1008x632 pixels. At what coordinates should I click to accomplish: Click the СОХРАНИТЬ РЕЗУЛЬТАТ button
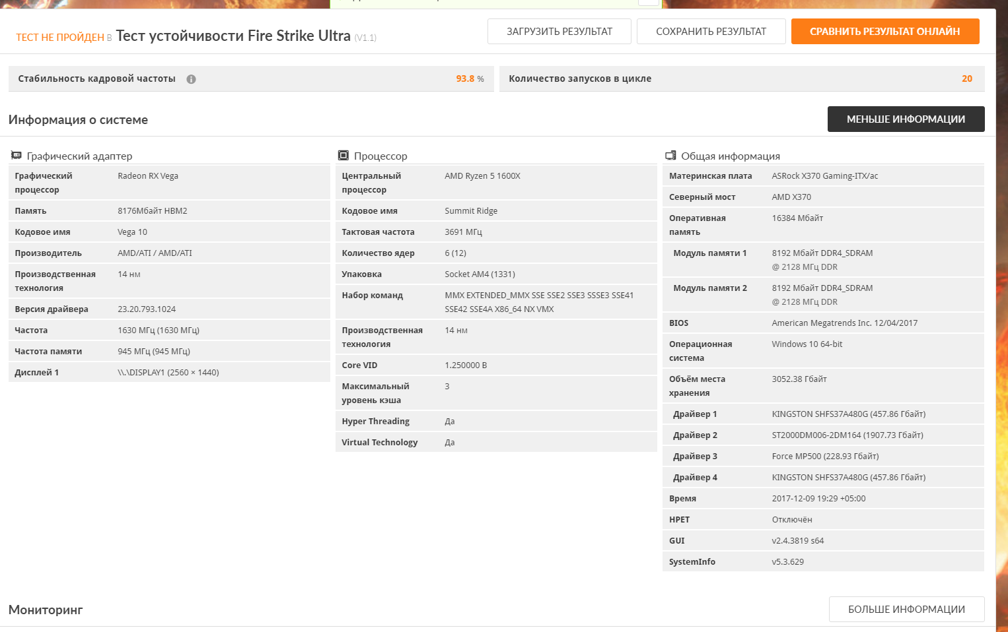(x=711, y=32)
